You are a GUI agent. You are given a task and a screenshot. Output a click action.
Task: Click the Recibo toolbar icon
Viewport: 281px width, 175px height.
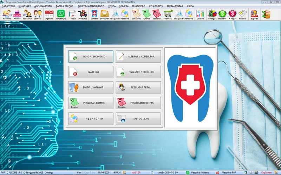pyautogui.click(x=242, y=14)
